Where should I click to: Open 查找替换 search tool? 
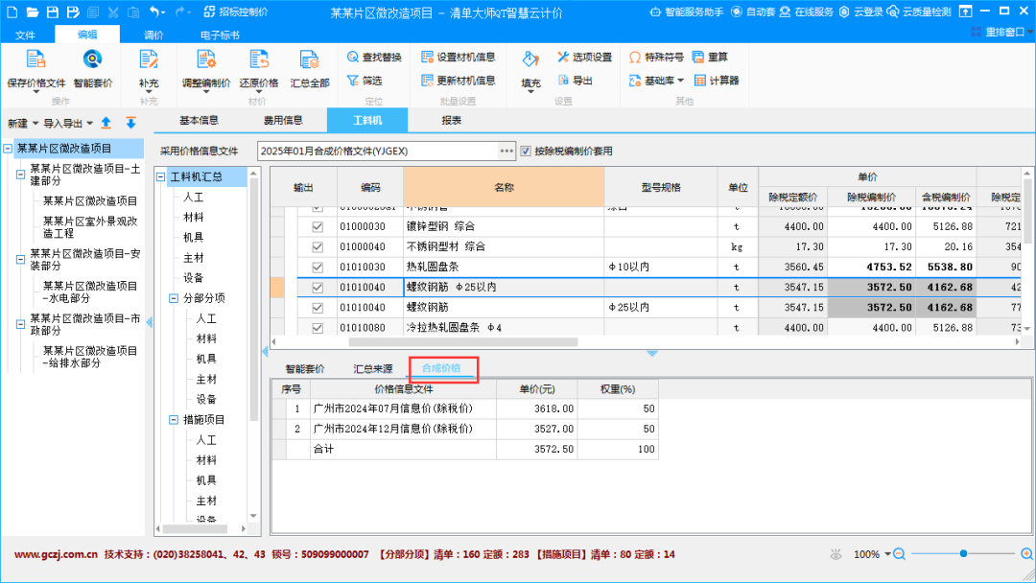353,57
